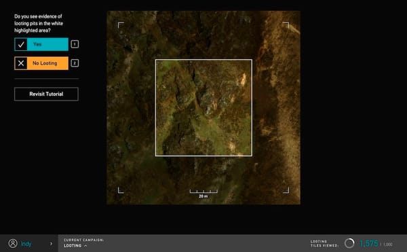
Task: Open the Revisit Tutorial button
Action: 46,94
